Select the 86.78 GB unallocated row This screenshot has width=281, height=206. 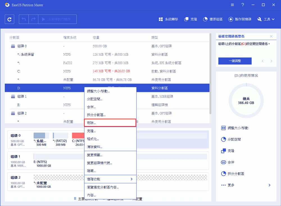point(107,79)
